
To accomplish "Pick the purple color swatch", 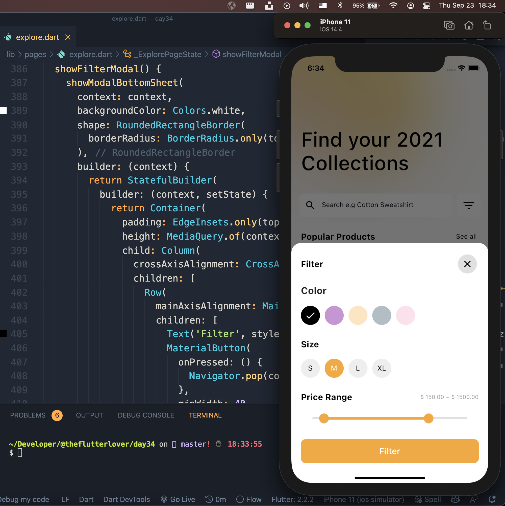I will click(x=334, y=315).
